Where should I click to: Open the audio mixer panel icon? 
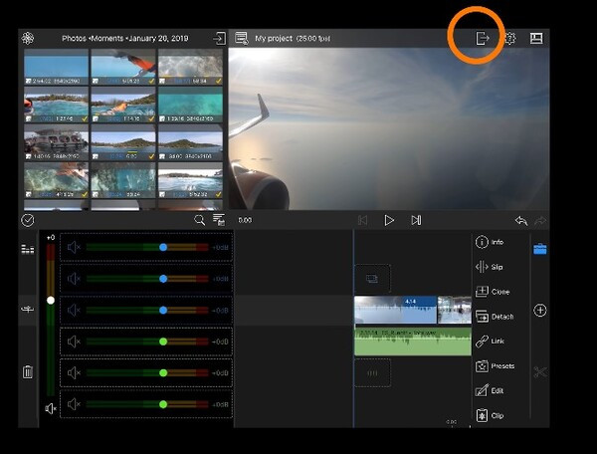click(28, 249)
